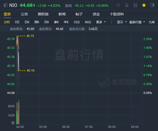Click the 45.75 high price marker

(x=30, y=36)
